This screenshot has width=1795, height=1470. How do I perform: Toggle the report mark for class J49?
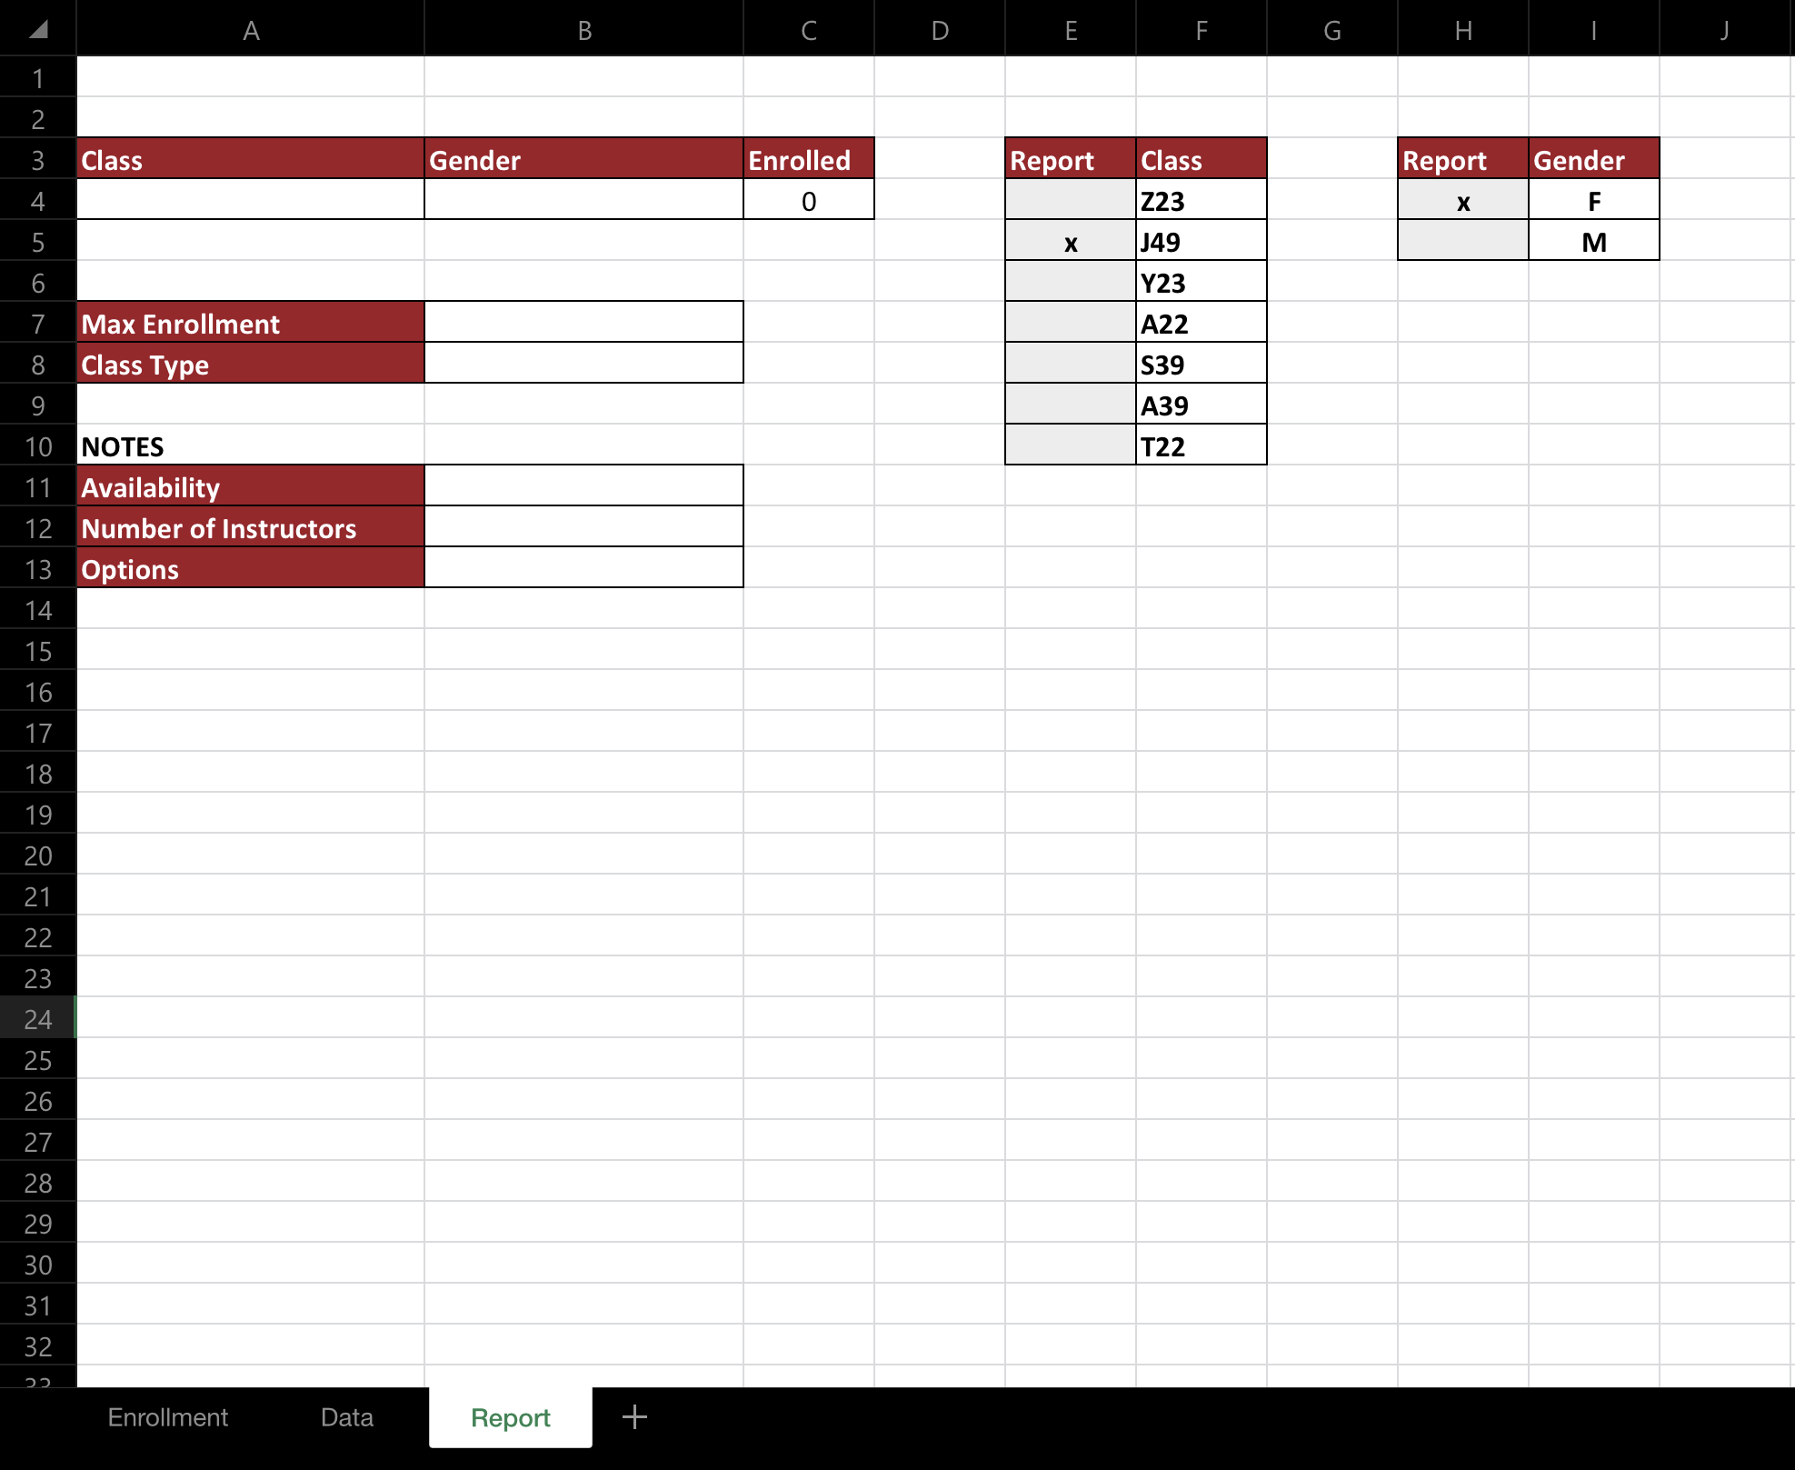click(1071, 241)
